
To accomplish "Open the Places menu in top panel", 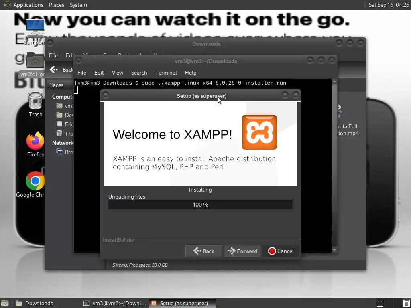I will point(57,5).
